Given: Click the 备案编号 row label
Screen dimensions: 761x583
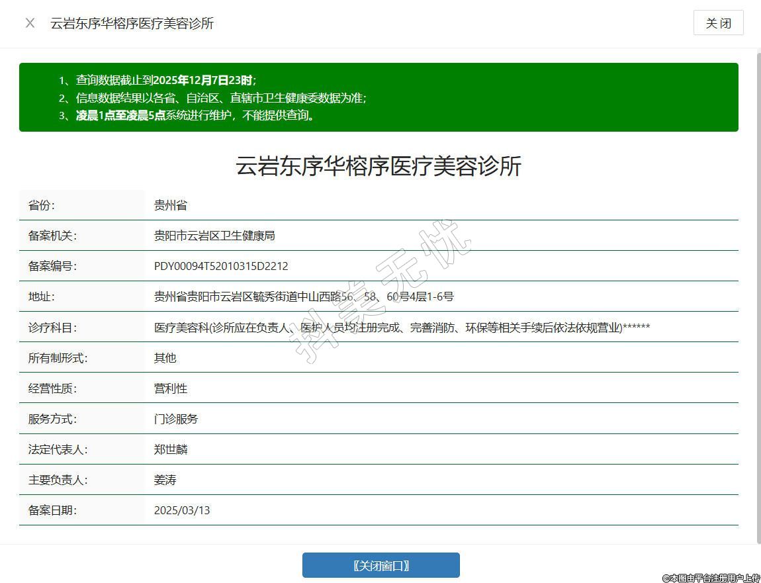Looking at the screenshot, I should pyautogui.click(x=52, y=266).
